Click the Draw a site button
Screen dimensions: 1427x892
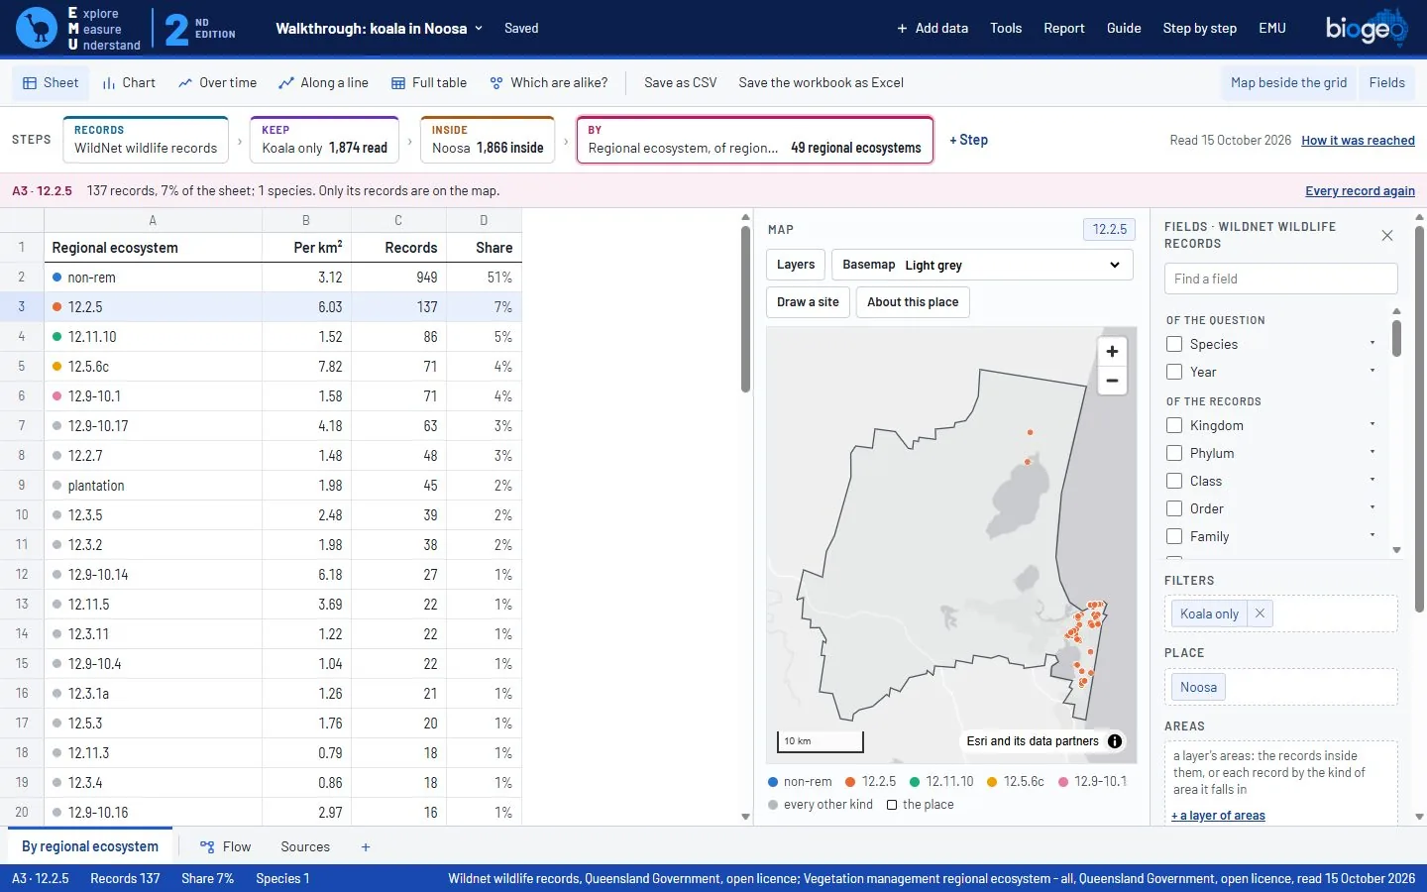point(808,302)
